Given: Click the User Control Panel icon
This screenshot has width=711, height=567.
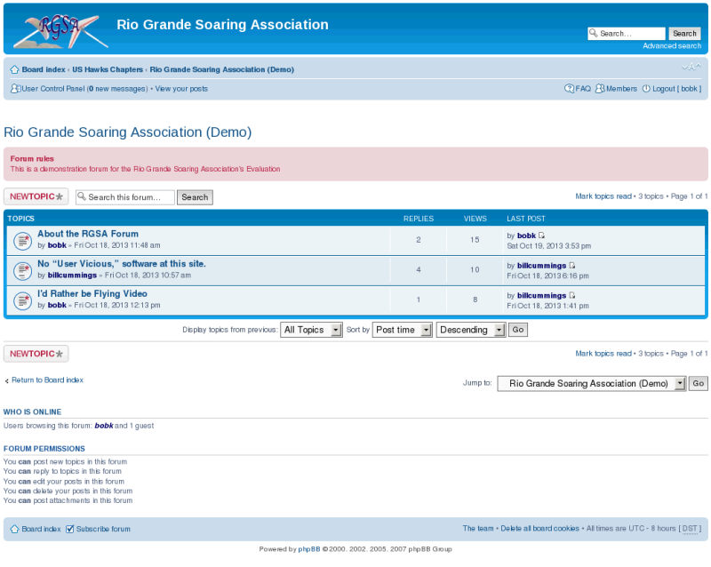Looking at the screenshot, I should tap(15, 89).
